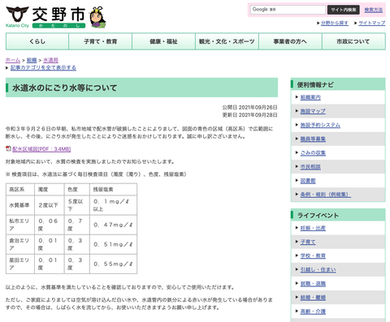The image size is (390, 322).
Task: Open the 分野から探す link
Action: pyautogui.click(x=335, y=23)
